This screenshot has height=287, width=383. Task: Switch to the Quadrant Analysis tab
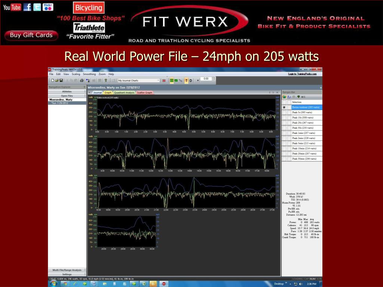tap(124, 93)
